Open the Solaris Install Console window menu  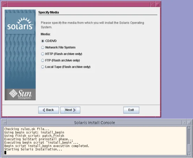click(x=5, y=123)
